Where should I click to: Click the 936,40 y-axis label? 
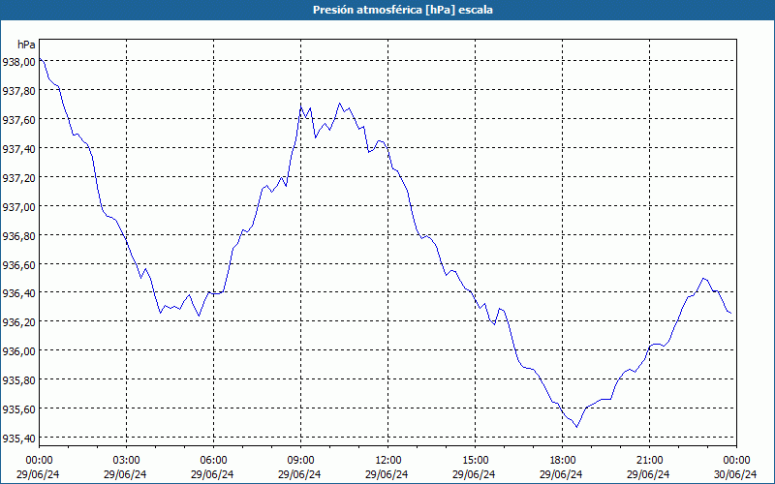[x=18, y=293]
